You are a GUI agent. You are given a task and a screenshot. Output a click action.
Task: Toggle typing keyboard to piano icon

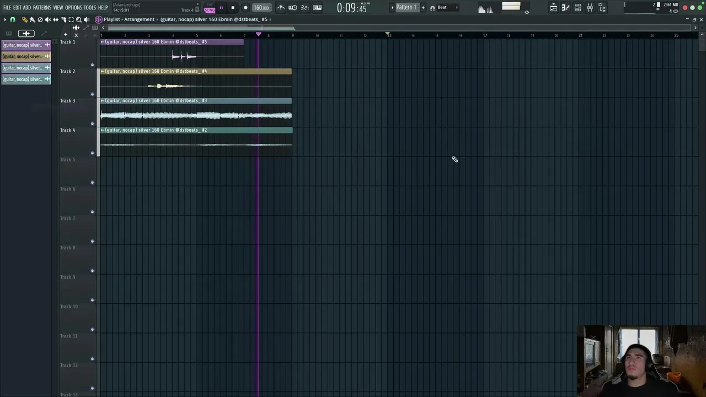(x=317, y=8)
